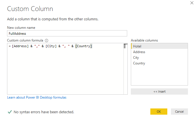Click the [Country] token in the formula
This screenshot has width=195, height=122.
coord(84,46)
